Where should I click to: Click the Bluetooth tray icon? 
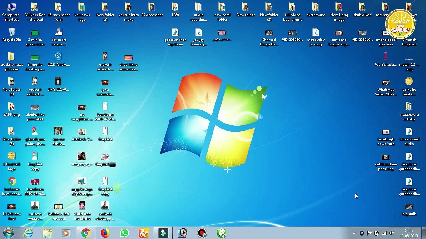pyautogui.click(x=362, y=233)
